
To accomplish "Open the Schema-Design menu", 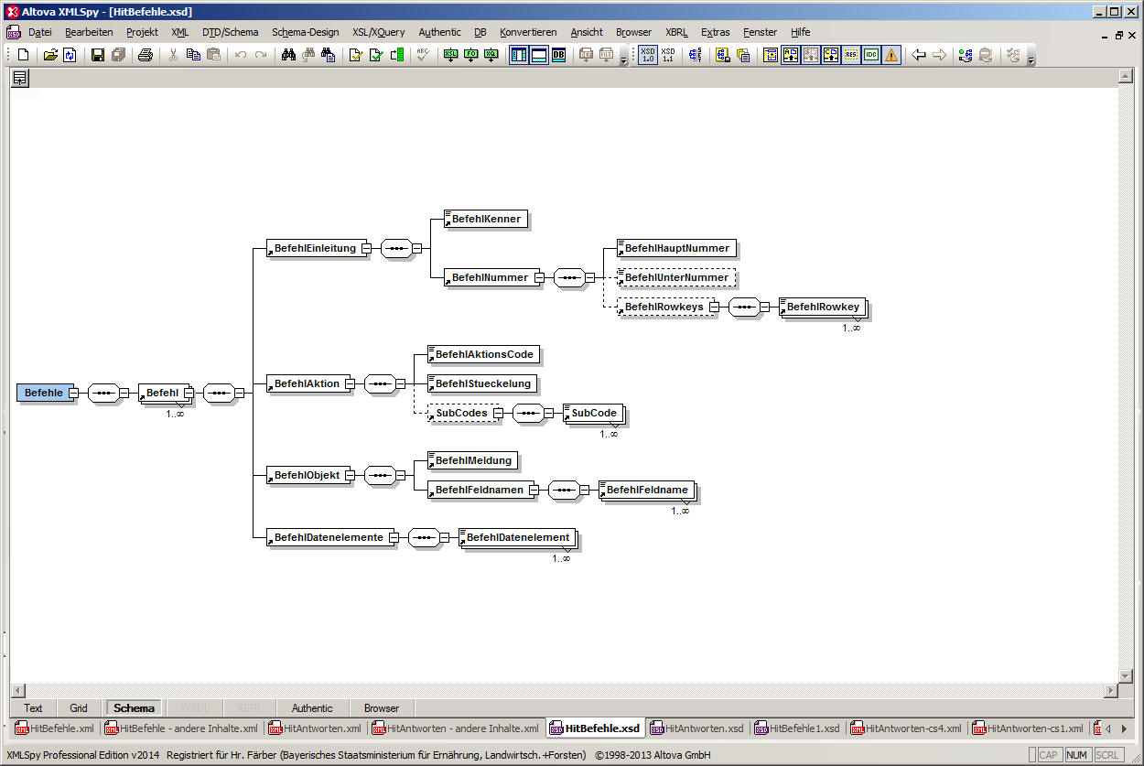I will point(305,32).
